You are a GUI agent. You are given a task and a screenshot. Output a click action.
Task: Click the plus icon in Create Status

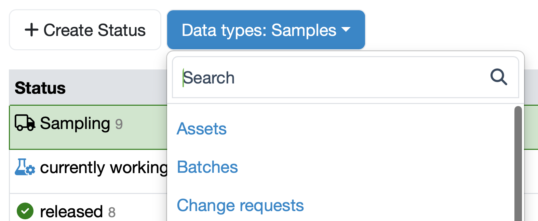coord(31,30)
